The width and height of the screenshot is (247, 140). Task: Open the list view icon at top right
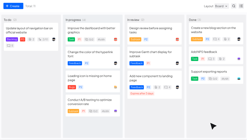(x=241, y=6)
